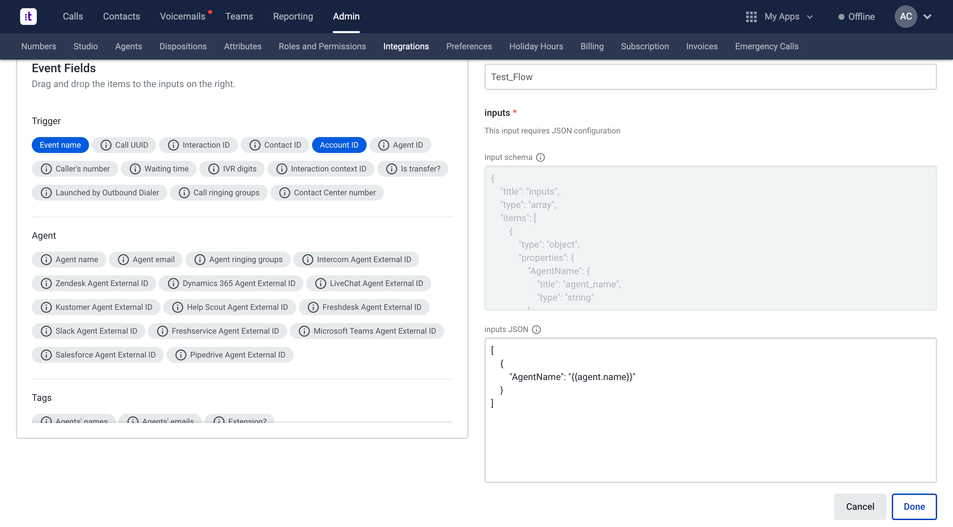Viewport: 953px width, 527px height.
Task: Click the Test_Flow name input field
Action: pyautogui.click(x=710, y=77)
